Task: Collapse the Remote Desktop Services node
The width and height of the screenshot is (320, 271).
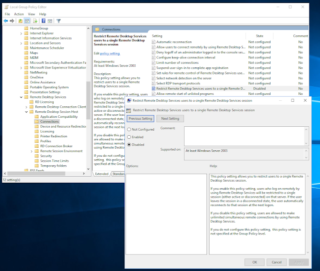Action: click(21, 97)
